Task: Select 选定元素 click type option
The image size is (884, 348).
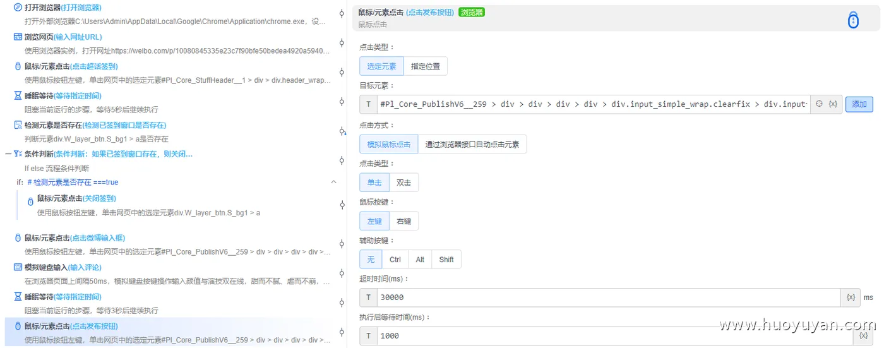Action: [381, 66]
